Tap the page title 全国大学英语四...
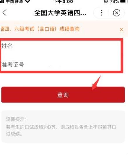128x155 pixels. click(x=60, y=13)
